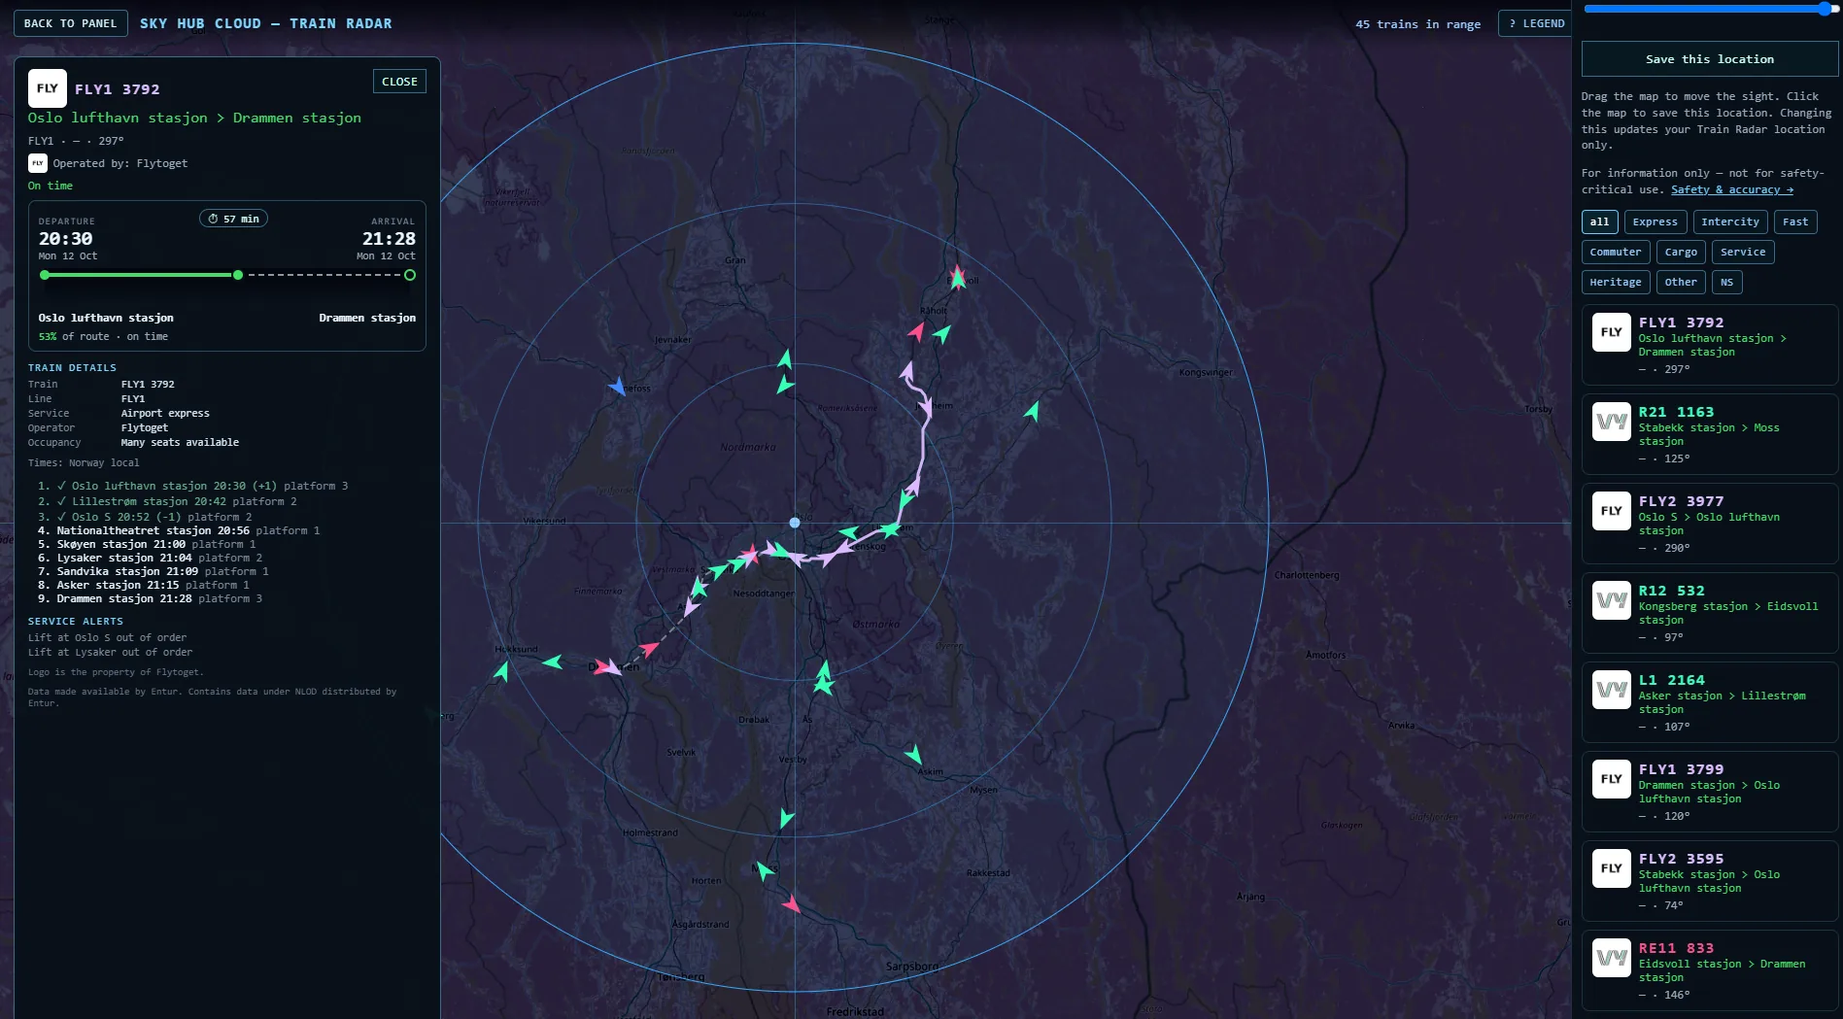
Task: Open the Safety & accuracy link
Action: tap(1731, 189)
